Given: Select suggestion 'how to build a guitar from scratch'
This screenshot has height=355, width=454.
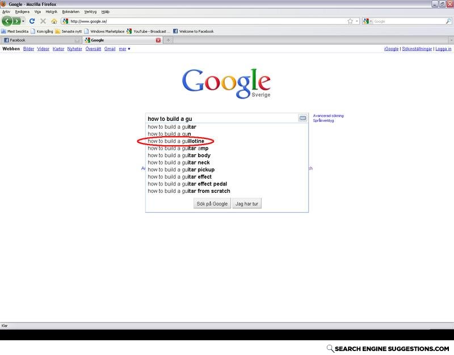Looking at the screenshot, I should [x=227, y=191].
